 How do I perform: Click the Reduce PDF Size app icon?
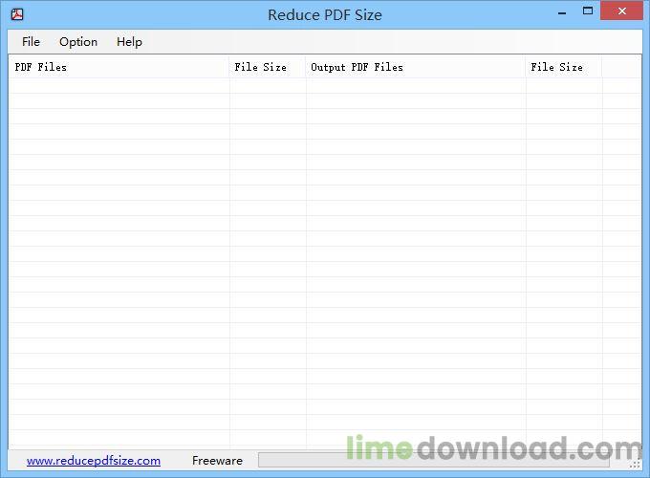click(17, 14)
